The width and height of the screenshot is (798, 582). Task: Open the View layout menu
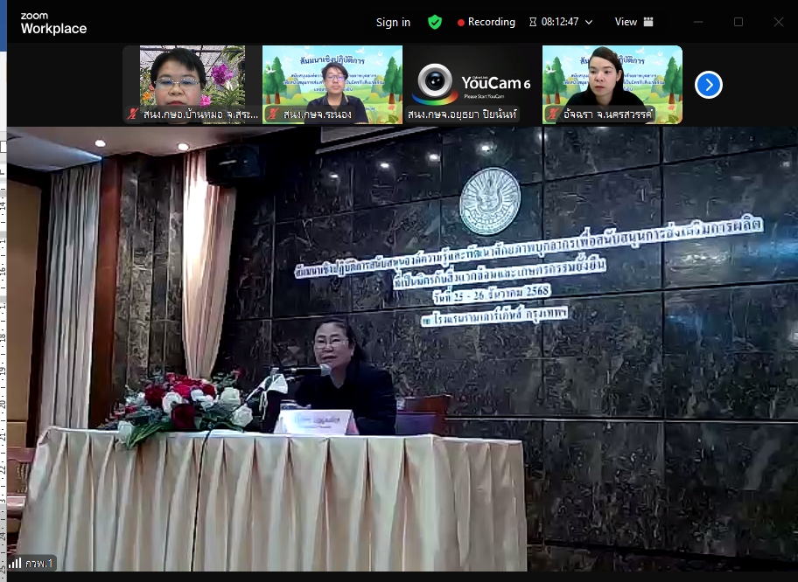633,22
